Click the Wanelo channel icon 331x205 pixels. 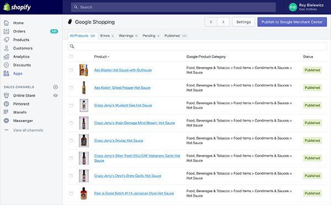click(6, 112)
